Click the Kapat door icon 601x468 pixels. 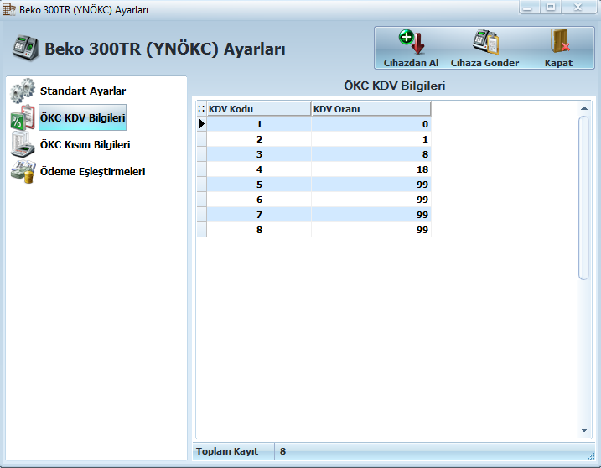[558, 41]
